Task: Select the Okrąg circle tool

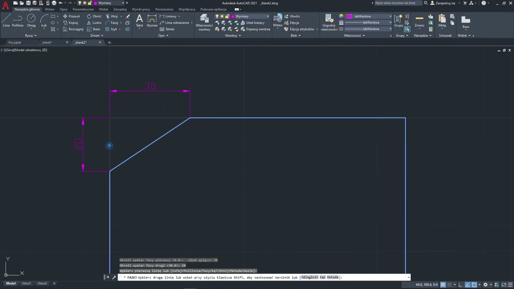Action: [31, 21]
